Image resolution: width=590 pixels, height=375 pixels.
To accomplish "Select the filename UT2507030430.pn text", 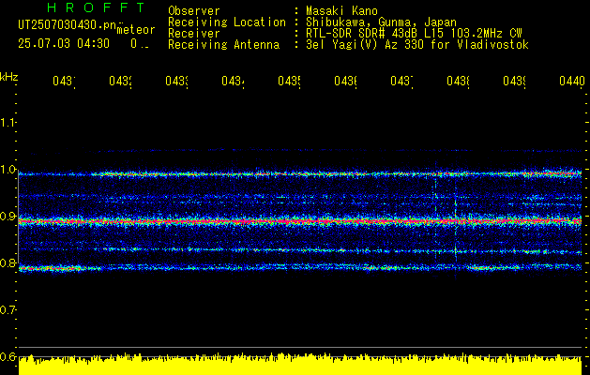I will pos(68,24).
